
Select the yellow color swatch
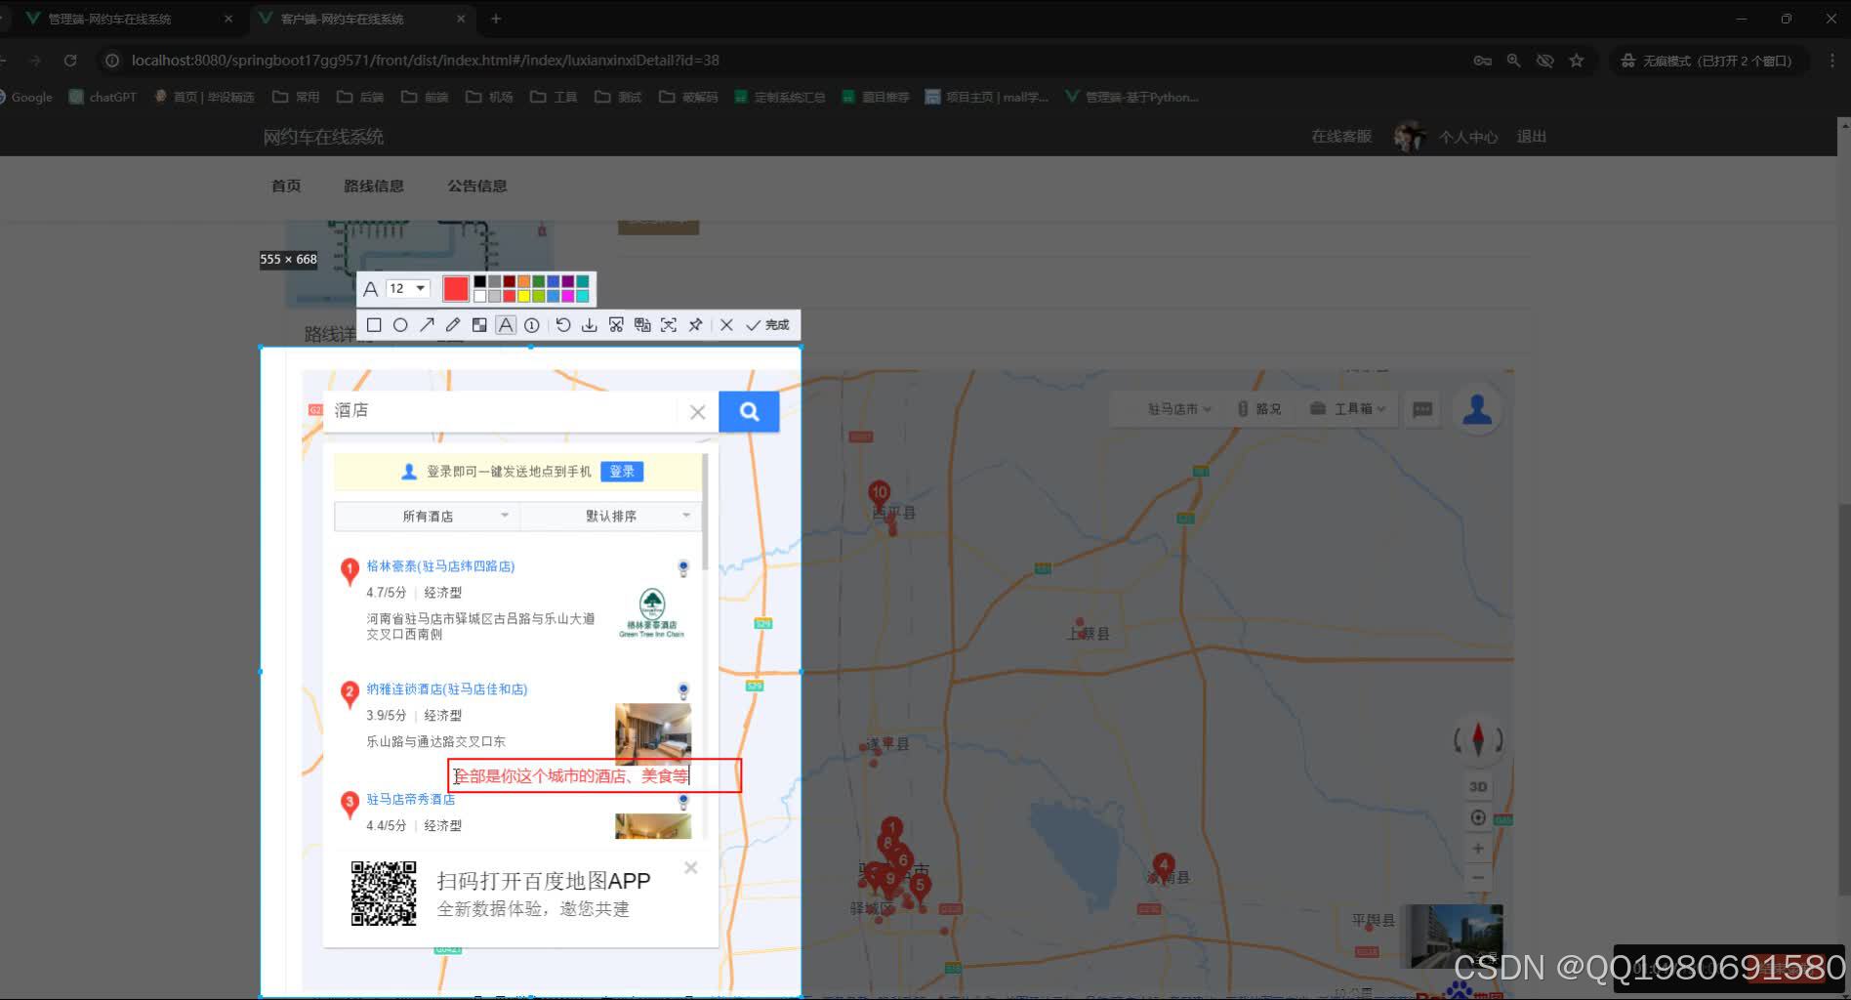click(524, 296)
